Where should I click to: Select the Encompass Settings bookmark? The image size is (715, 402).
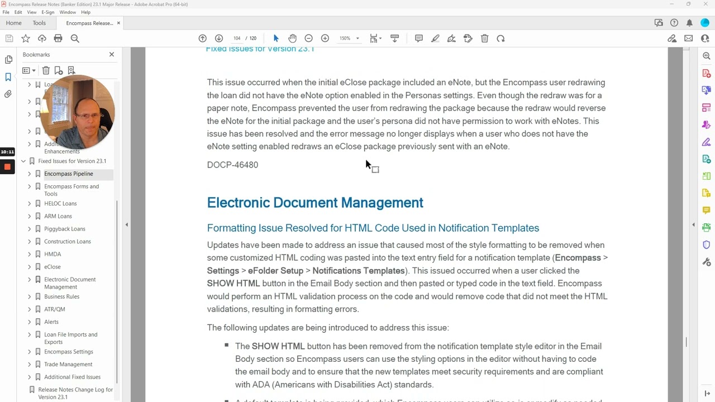69,352
